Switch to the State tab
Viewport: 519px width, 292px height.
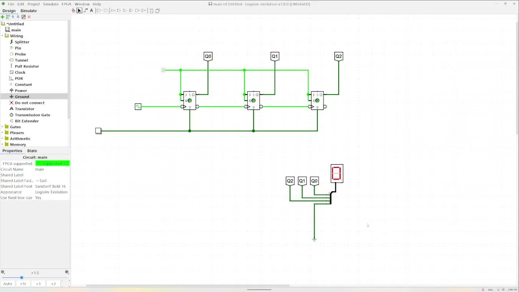click(x=32, y=150)
